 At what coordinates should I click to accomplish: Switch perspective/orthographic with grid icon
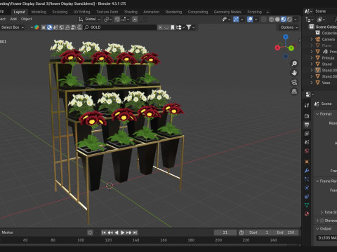294,92
